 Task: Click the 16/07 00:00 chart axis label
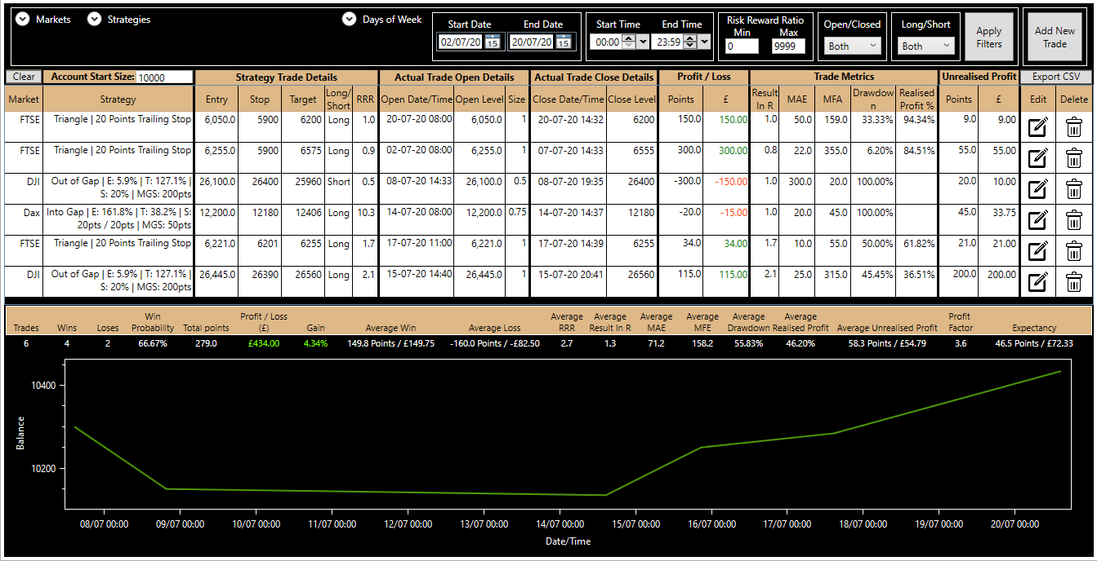pos(711,523)
